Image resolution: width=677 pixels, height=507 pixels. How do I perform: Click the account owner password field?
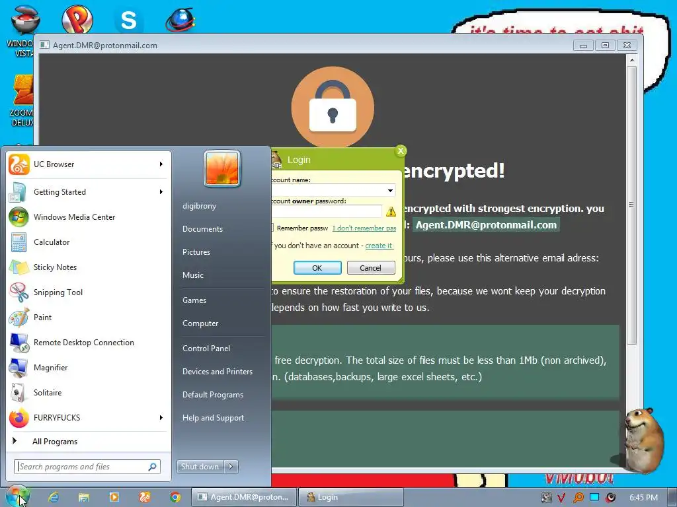coord(327,211)
